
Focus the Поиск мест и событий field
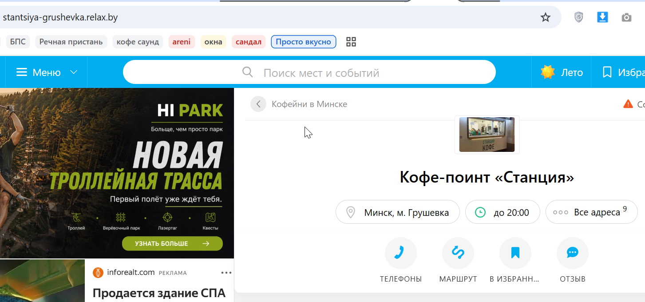click(x=309, y=72)
